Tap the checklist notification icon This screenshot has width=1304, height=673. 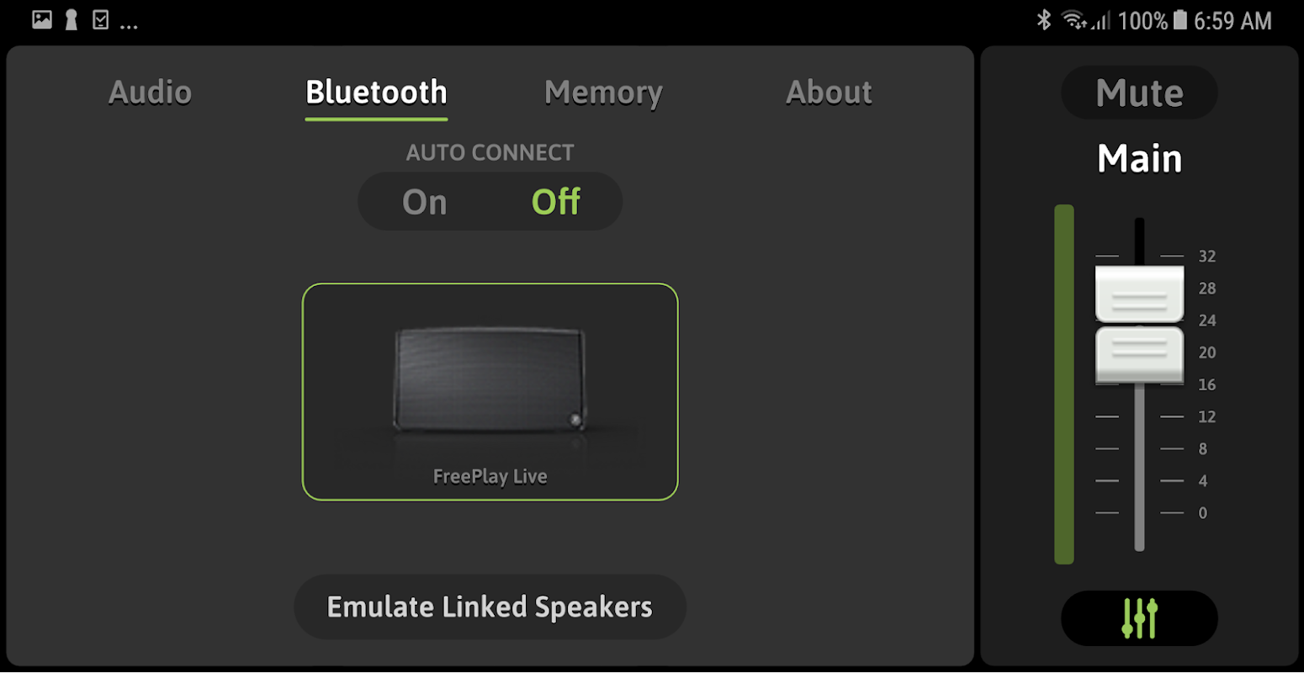pos(100,19)
